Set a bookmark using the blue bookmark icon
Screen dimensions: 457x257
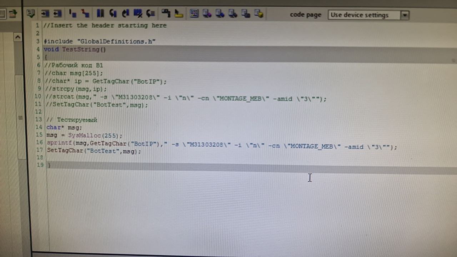click(x=100, y=14)
